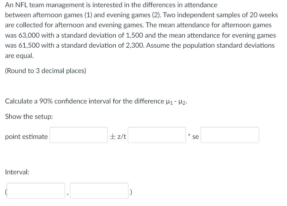This screenshot has height=206, width=287.
Task: Click the point estimate input field
Action: (78, 135)
